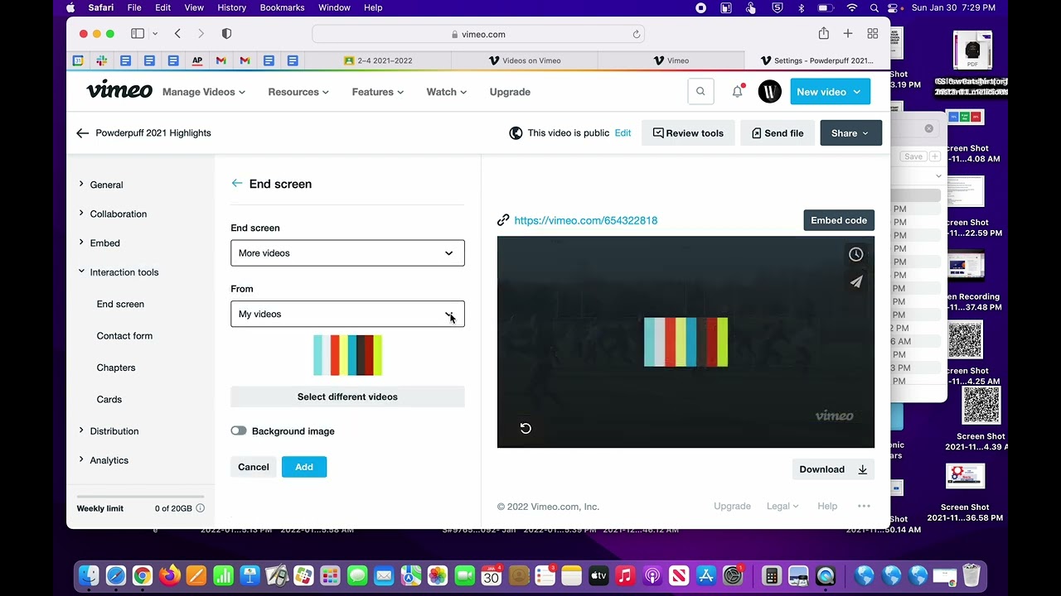Image resolution: width=1061 pixels, height=596 pixels.
Task: Click the Watch Later clock icon on player
Action: tap(855, 254)
